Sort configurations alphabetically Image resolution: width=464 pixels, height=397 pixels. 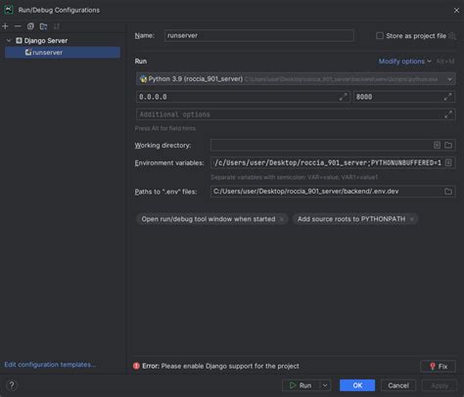(57, 26)
